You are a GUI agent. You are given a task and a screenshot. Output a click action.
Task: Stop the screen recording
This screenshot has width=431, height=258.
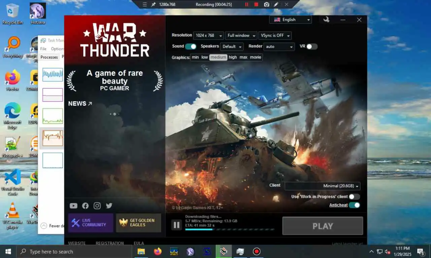[x=256, y=4]
